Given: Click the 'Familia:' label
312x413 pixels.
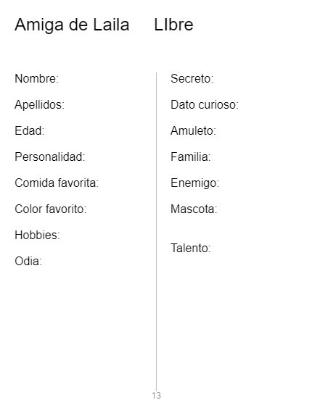Looking at the screenshot, I should click(190, 157).
